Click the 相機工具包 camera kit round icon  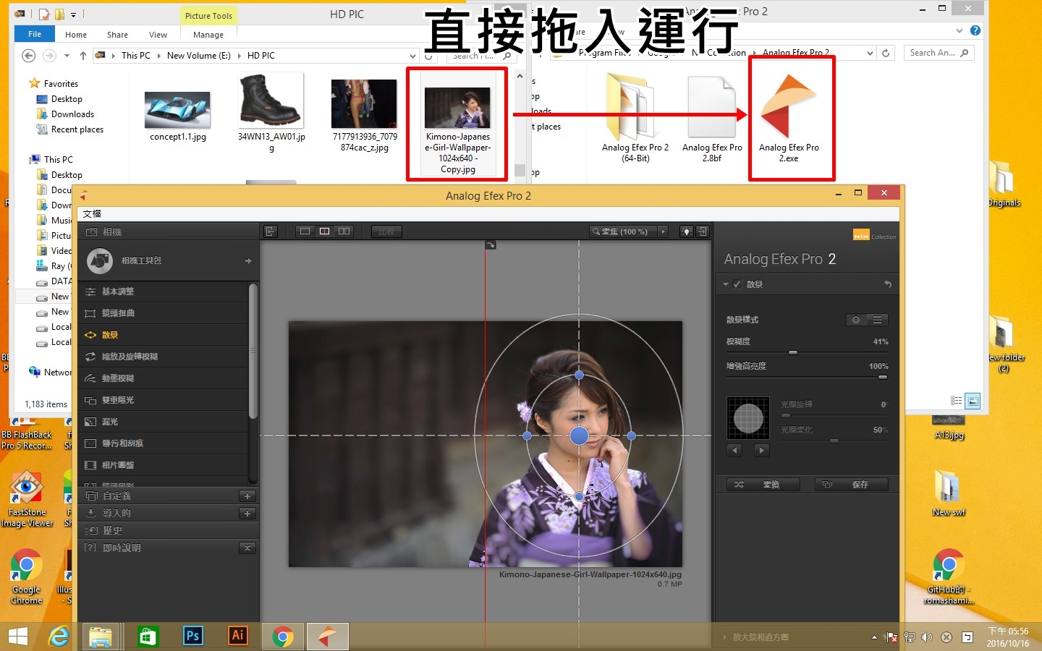coord(100,261)
